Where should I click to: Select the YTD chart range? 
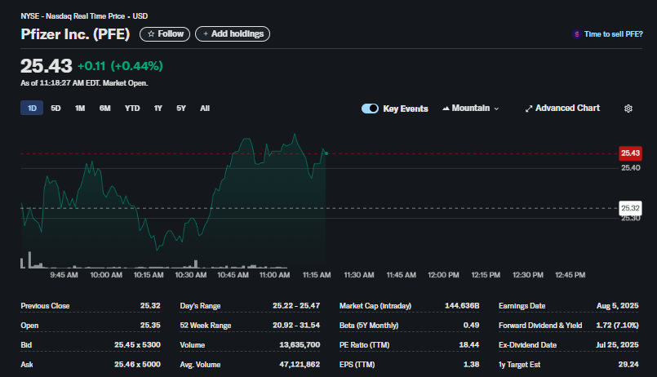pos(132,108)
